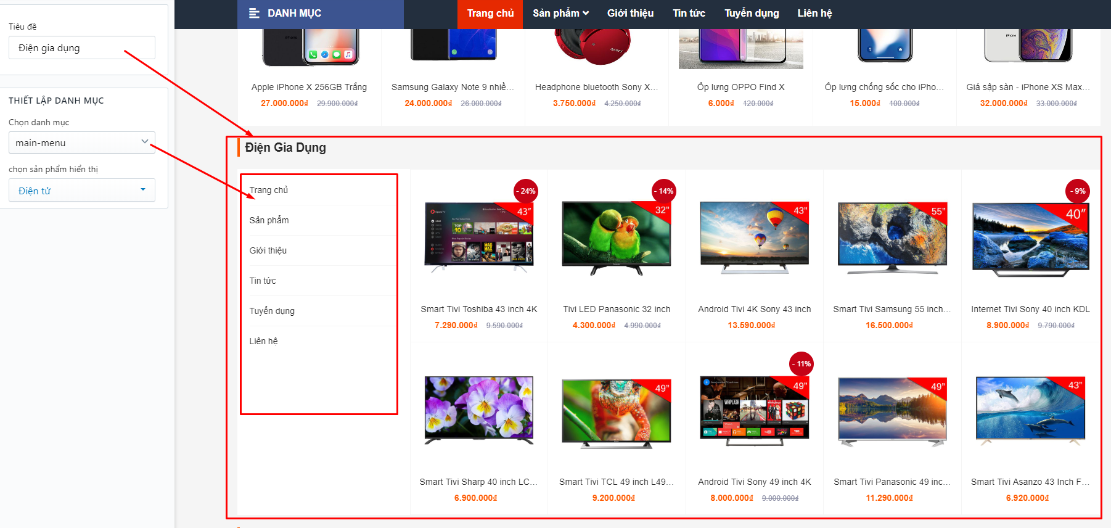Select Liên hệ in the category sidebar
This screenshot has width=1111, height=528.
click(263, 341)
